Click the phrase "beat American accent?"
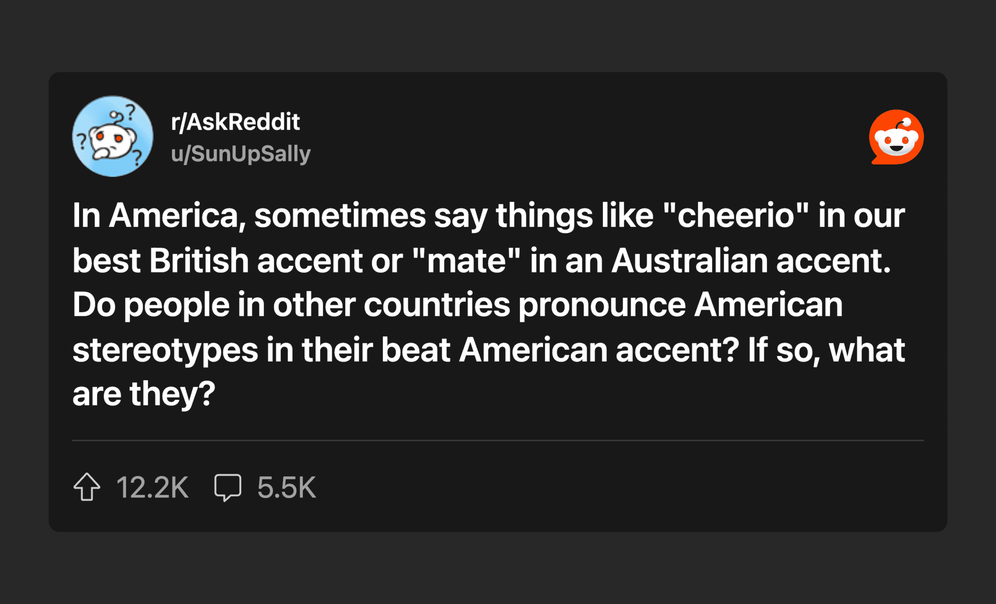This screenshot has height=604, width=996. (560, 350)
